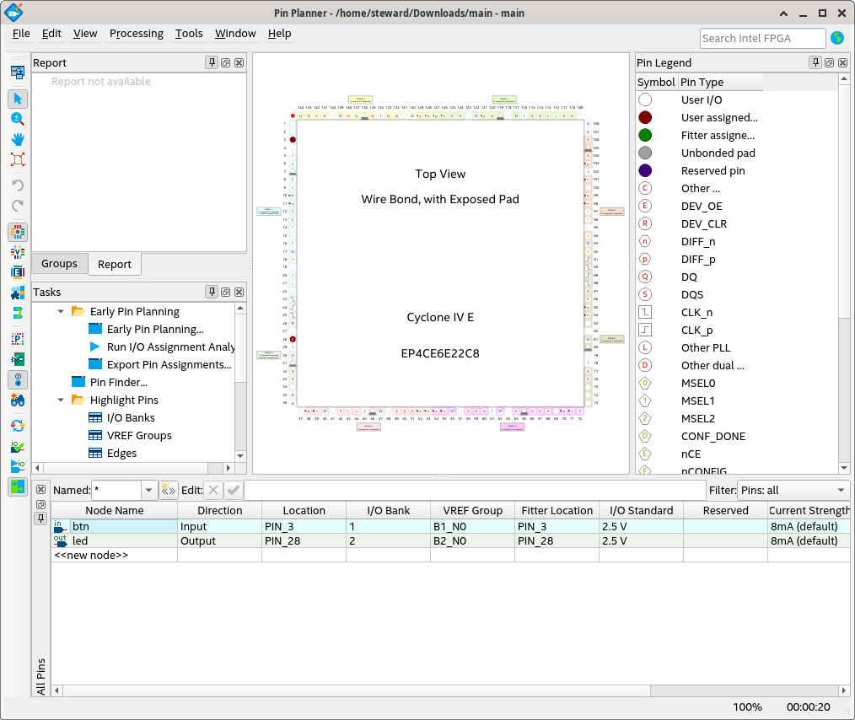Open the Tools menu

[189, 33]
